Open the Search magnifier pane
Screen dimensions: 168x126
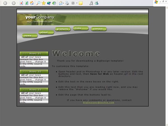[x=38, y=3]
